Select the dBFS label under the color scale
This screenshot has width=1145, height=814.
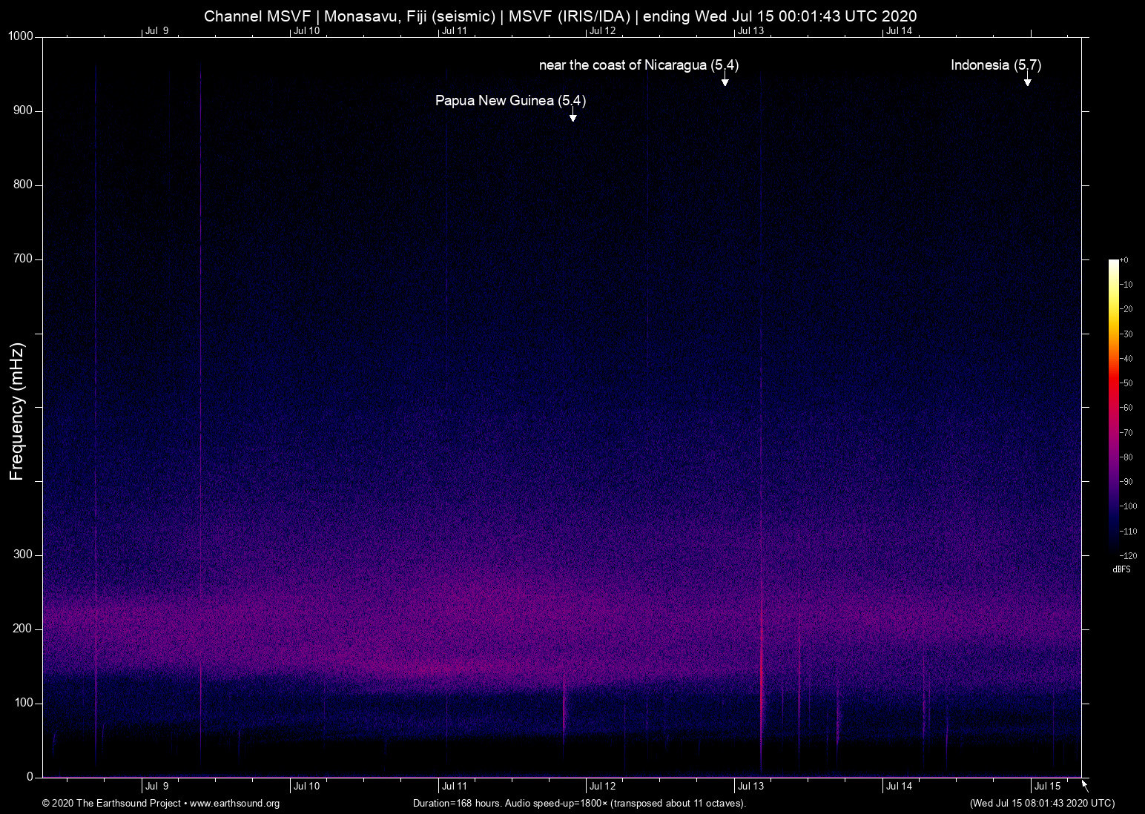tap(1122, 569)
